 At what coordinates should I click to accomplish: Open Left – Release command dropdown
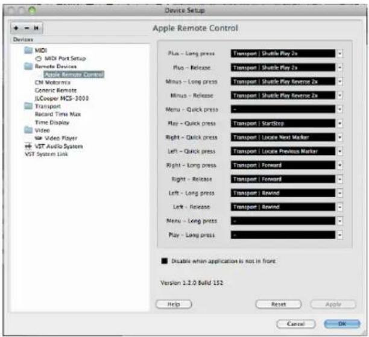point(340,207)
